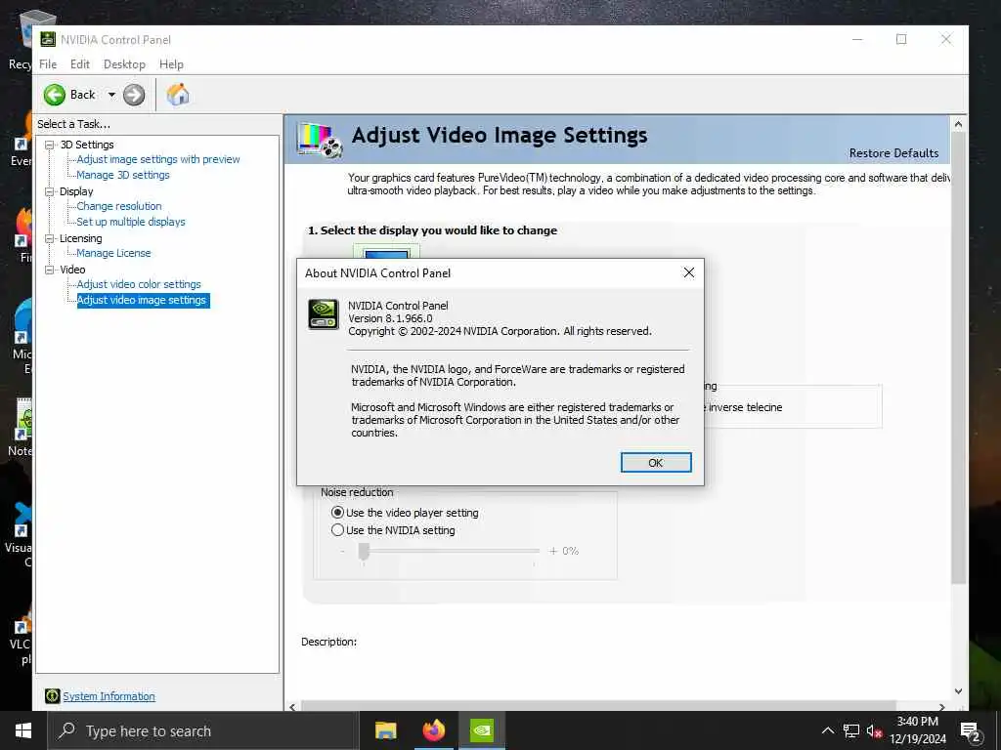1001x750 pixels.
Task: Open Change resolution
Action: 118,206
